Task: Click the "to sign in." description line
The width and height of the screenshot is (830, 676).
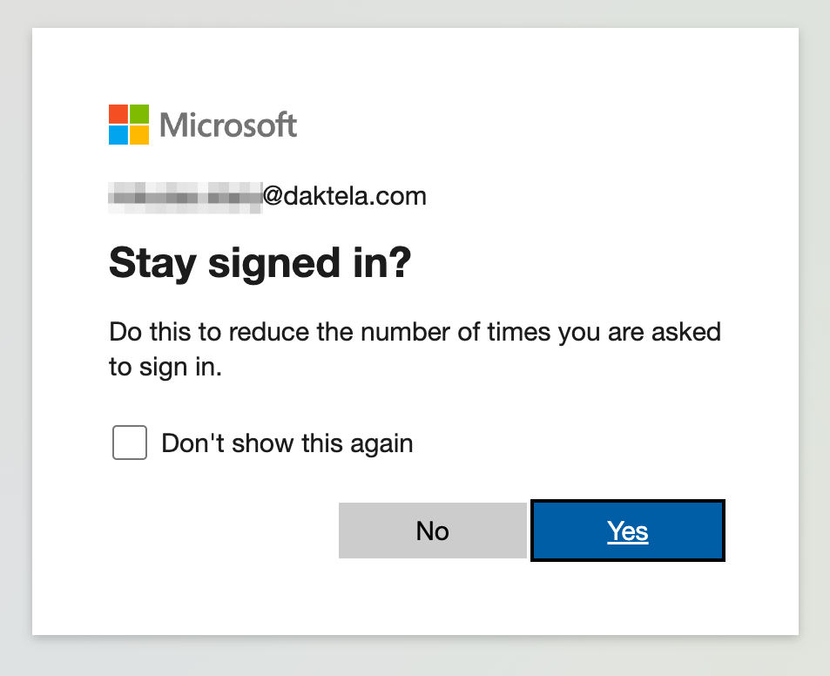Action: click(x=165, y=367)
